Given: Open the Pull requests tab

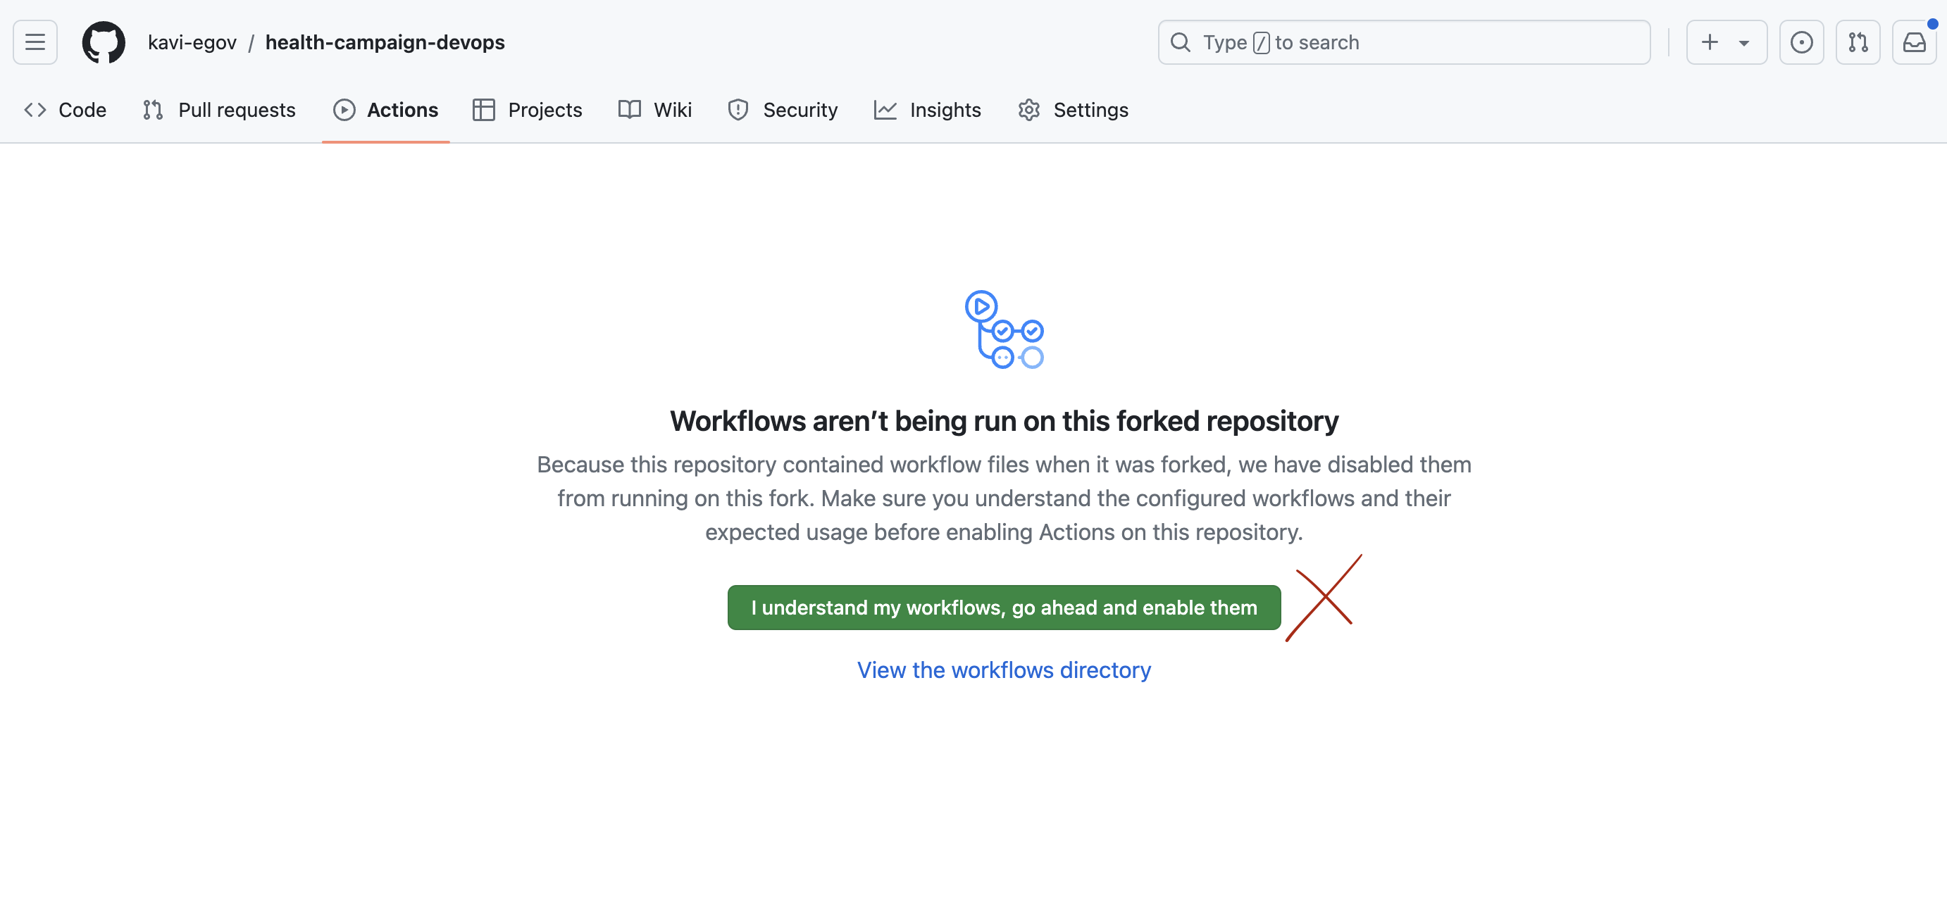Looking at the screenshot, I should coord(219,111).
